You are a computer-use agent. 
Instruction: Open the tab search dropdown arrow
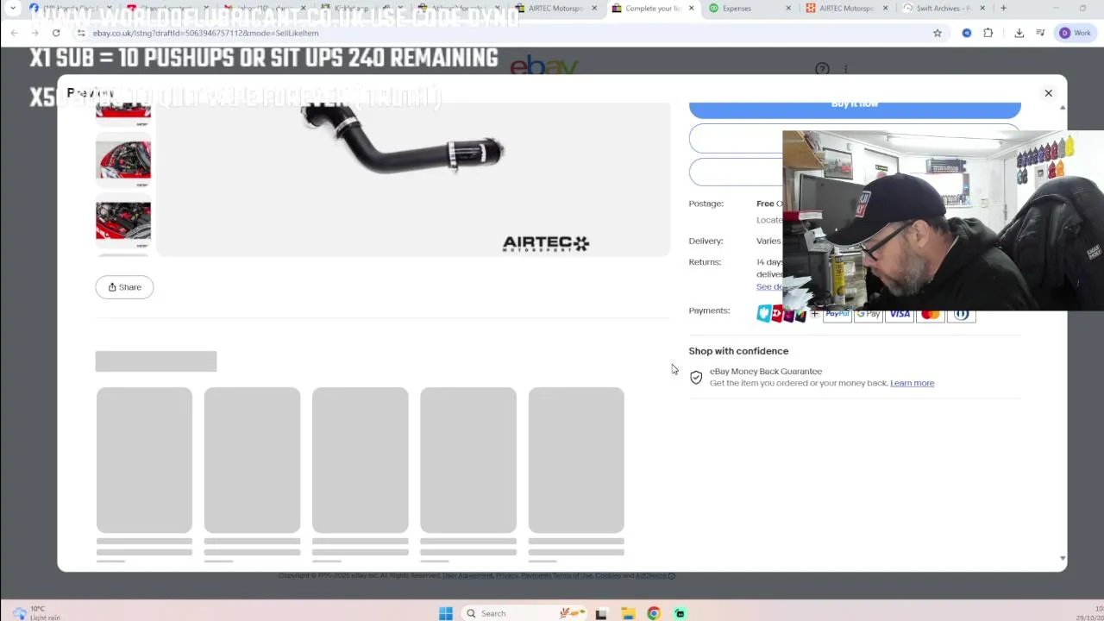tap(13, 9)
